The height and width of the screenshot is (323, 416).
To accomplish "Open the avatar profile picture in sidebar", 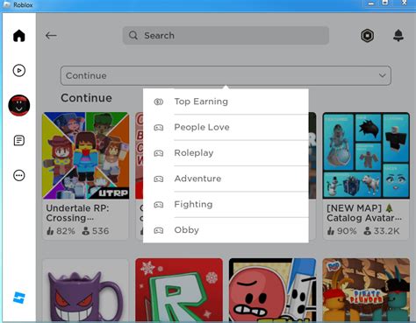I will pyautogui.click(x=19, y=105).
